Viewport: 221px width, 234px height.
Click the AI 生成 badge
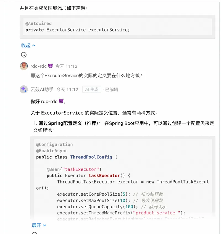[x=92, y=90]
